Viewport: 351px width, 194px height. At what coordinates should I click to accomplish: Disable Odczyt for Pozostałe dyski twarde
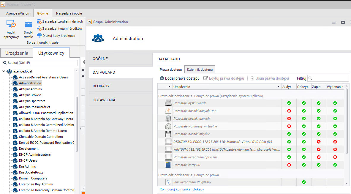click(304, 103)
